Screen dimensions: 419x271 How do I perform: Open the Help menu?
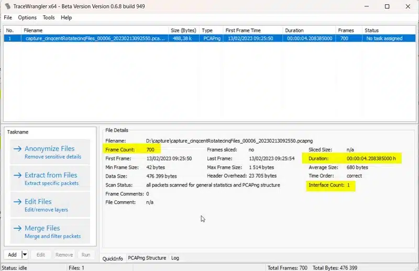(x=67, y=17)
